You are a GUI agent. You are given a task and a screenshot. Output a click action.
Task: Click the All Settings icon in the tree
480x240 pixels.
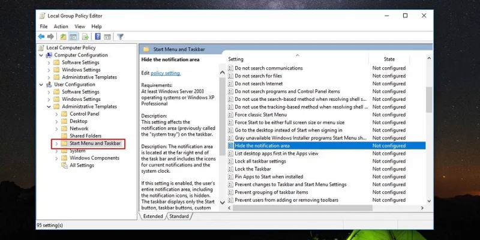pos(64,166)
